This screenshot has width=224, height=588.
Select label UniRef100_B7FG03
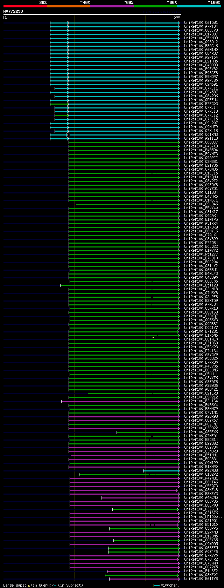point(201,104)
